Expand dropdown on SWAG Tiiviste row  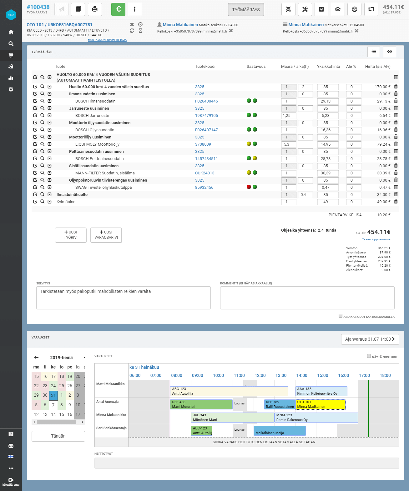tap(49, 187)
